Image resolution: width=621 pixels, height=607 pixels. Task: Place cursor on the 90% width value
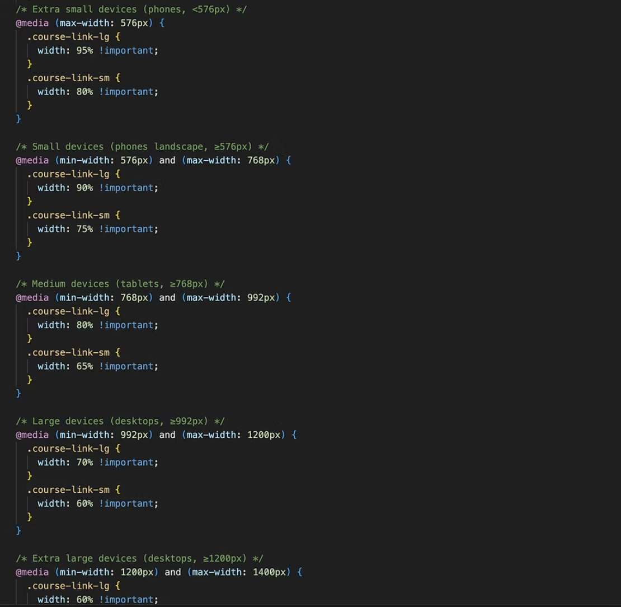pos(84,188)
